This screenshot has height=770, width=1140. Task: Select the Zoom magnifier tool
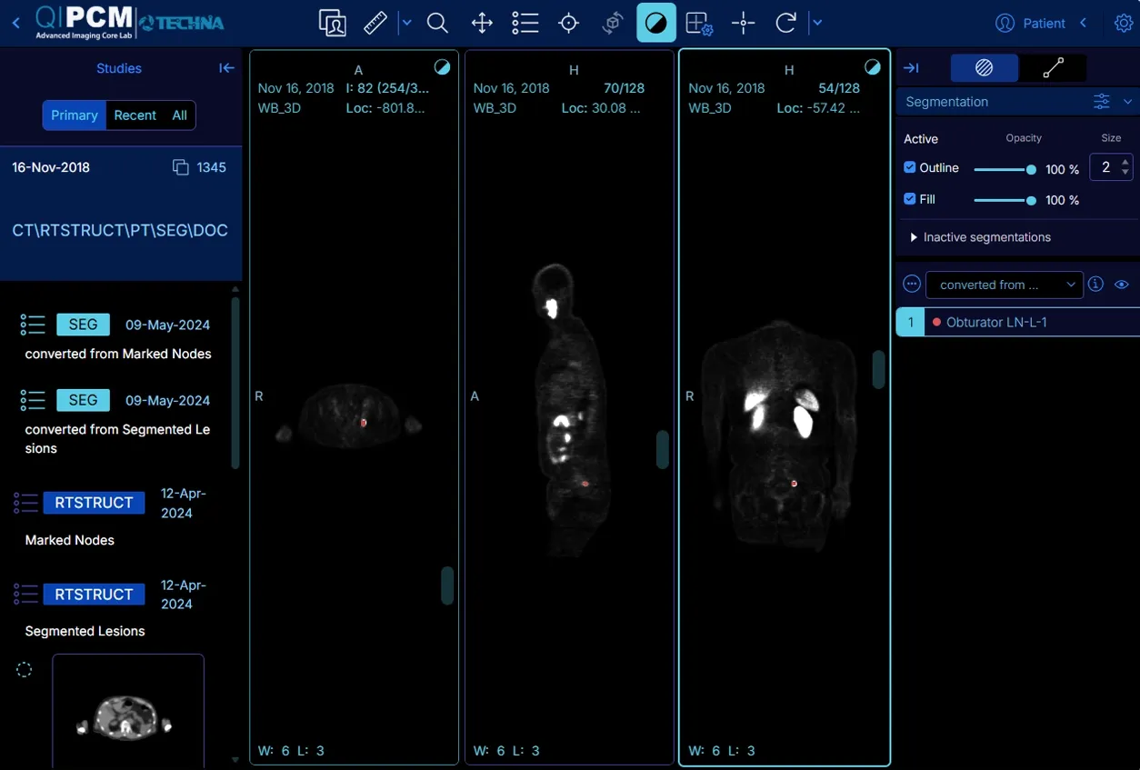tap(437, 23)
